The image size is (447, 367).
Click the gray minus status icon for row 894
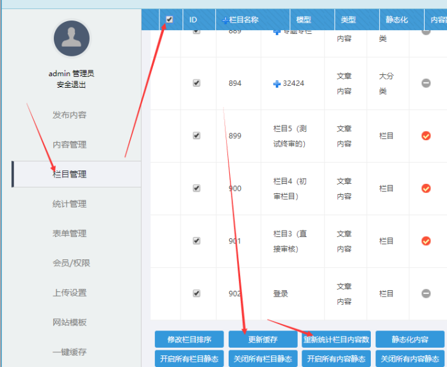click(426, 83)
